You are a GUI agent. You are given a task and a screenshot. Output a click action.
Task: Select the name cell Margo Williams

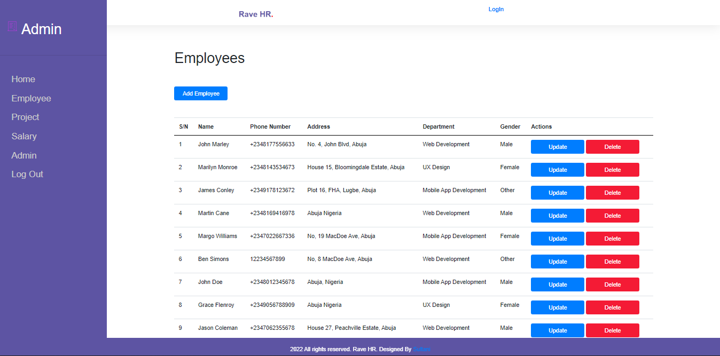pos(217,236)
